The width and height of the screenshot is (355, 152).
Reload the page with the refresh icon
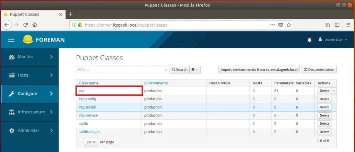[x=26, y=25]
